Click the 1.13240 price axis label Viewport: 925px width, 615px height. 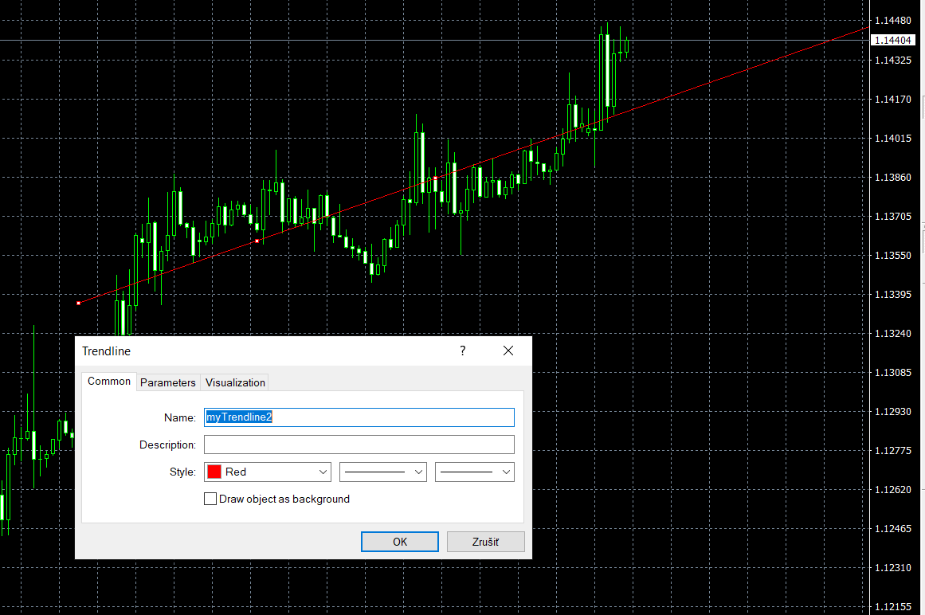[892, 333]
